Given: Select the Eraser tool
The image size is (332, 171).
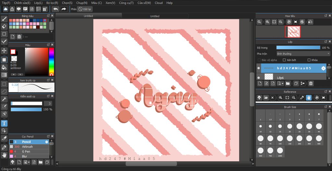Looking at the screenshot, I should point(4,27).
